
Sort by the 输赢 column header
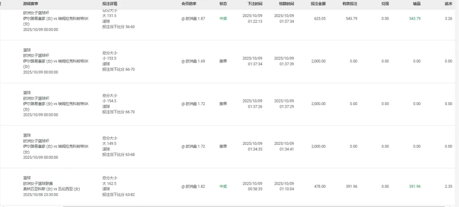coord(416,4)
